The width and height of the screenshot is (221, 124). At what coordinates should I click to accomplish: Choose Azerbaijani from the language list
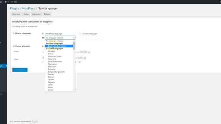[x=59, y=64]
